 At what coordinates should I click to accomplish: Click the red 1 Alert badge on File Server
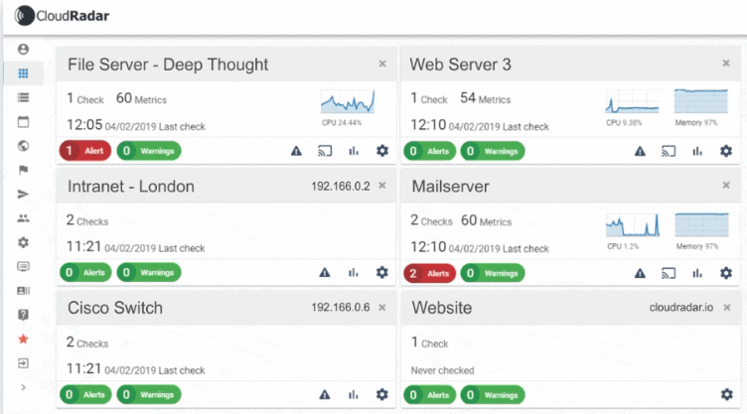(x=85, y=151)
